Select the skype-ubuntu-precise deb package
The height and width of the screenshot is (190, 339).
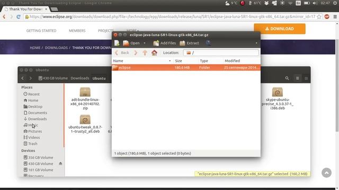click(278, 99)
